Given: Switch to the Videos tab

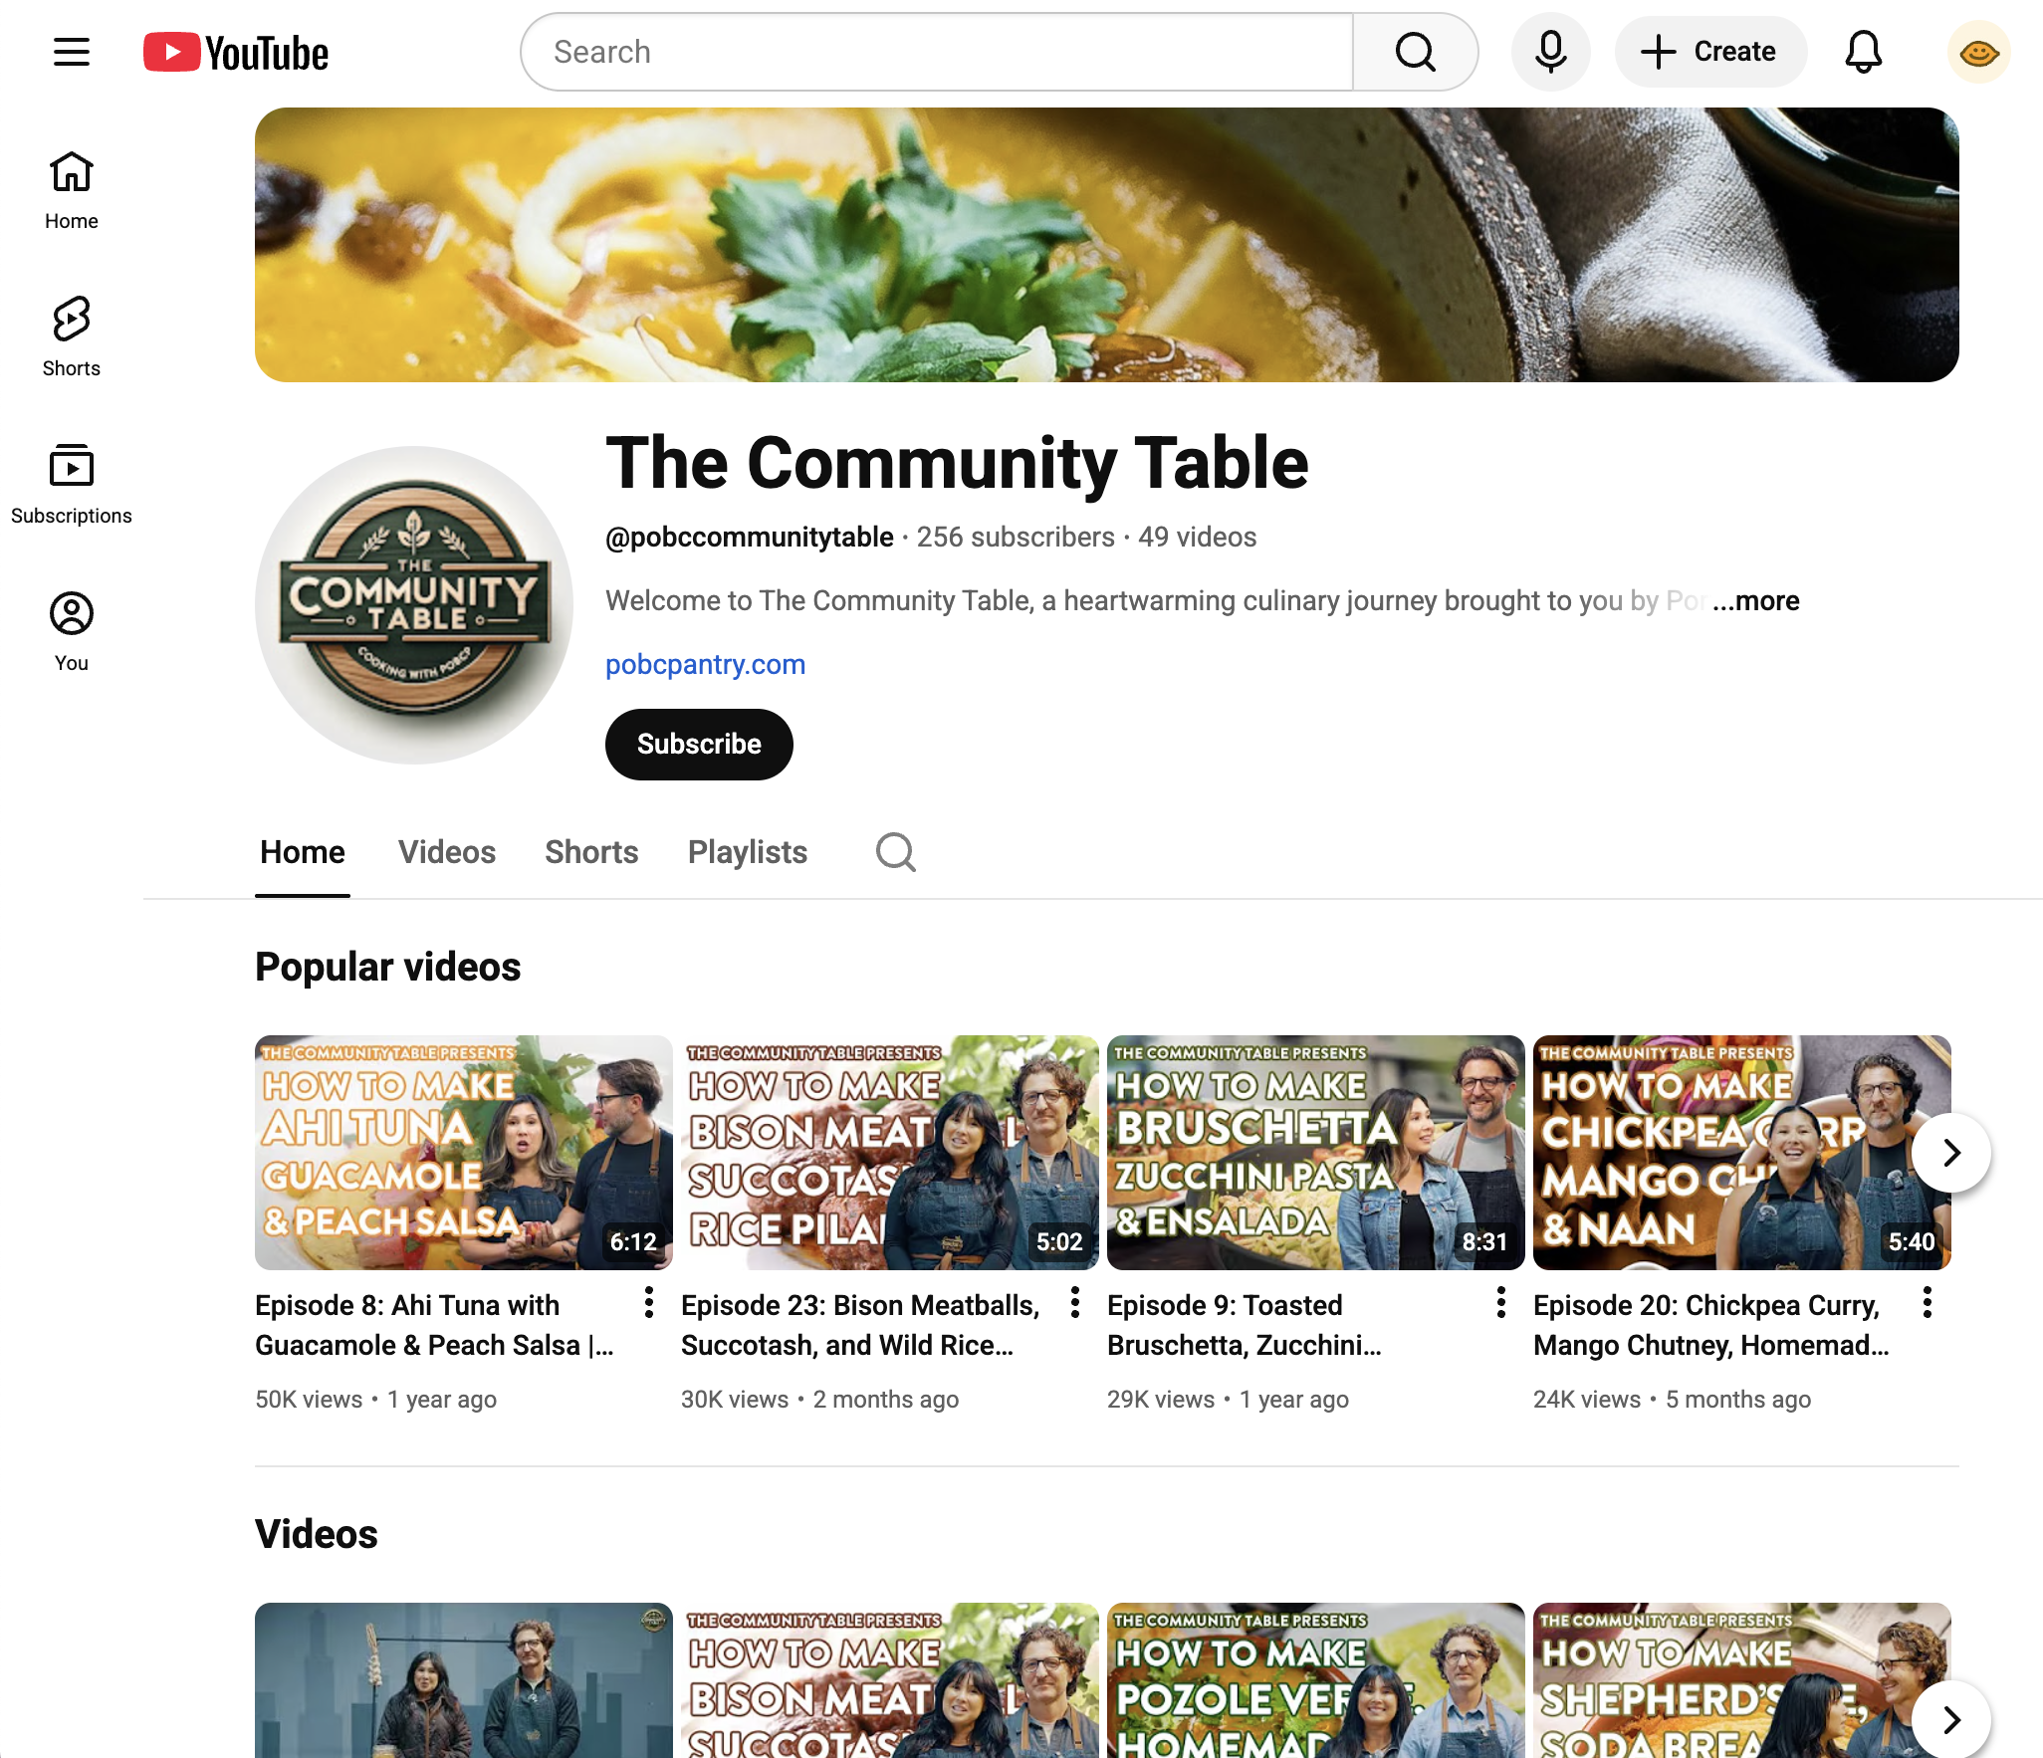Looking at the screenshot, I should pyautogui.click(x=446, y=852).
